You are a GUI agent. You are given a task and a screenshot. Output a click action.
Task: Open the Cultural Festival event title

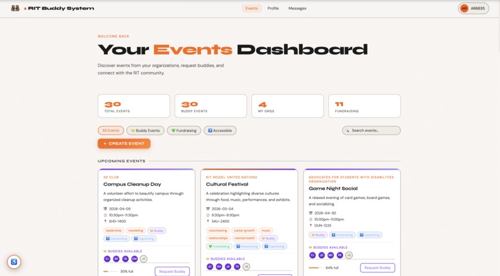pos(227,184)
